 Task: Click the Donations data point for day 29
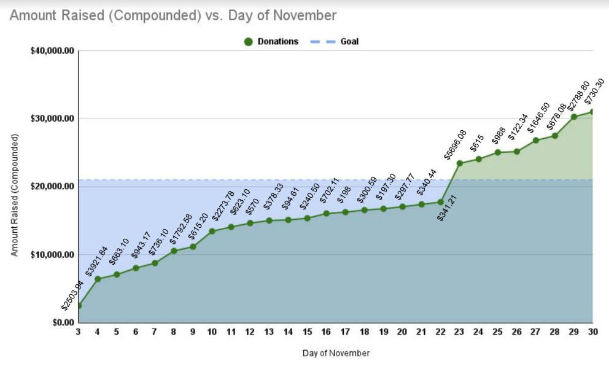574,117
